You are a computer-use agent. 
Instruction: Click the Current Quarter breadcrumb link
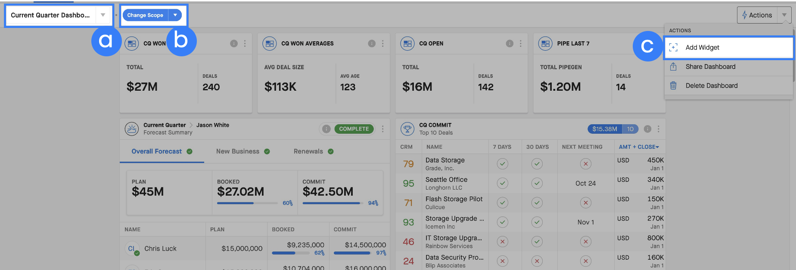click(165, 125)
